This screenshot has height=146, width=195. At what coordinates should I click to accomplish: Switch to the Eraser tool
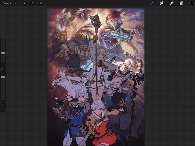point(171,3)
